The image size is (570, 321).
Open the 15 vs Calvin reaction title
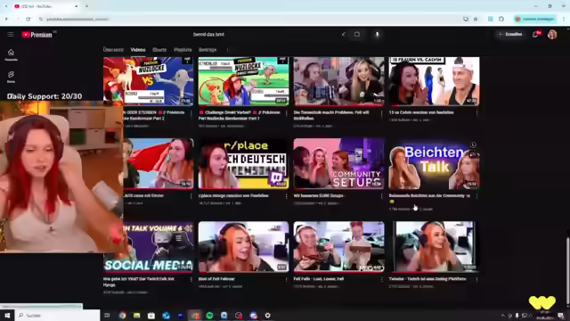[x=421, y=112]
